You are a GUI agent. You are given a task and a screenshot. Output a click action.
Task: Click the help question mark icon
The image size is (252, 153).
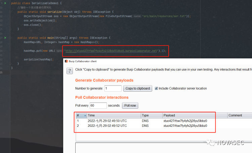(x=70, y=71)
